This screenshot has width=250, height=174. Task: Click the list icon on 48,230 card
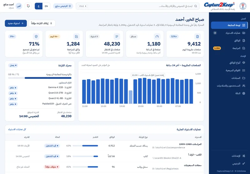point(117,37)
